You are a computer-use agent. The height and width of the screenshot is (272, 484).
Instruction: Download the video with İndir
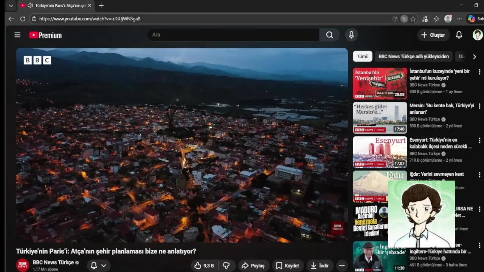320,266
